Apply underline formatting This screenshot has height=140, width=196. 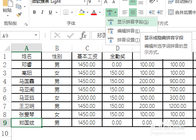(x=50, y=12)
